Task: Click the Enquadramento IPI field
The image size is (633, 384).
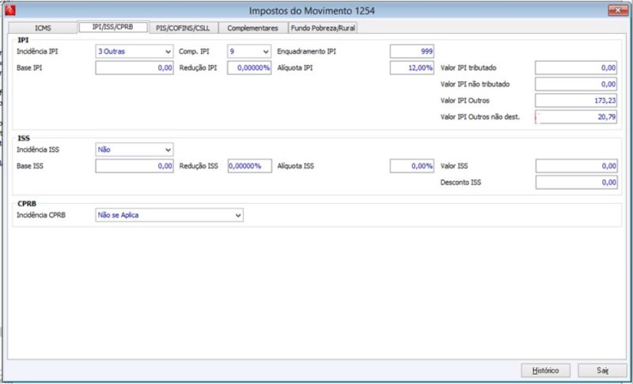Action: pos(411,51)
